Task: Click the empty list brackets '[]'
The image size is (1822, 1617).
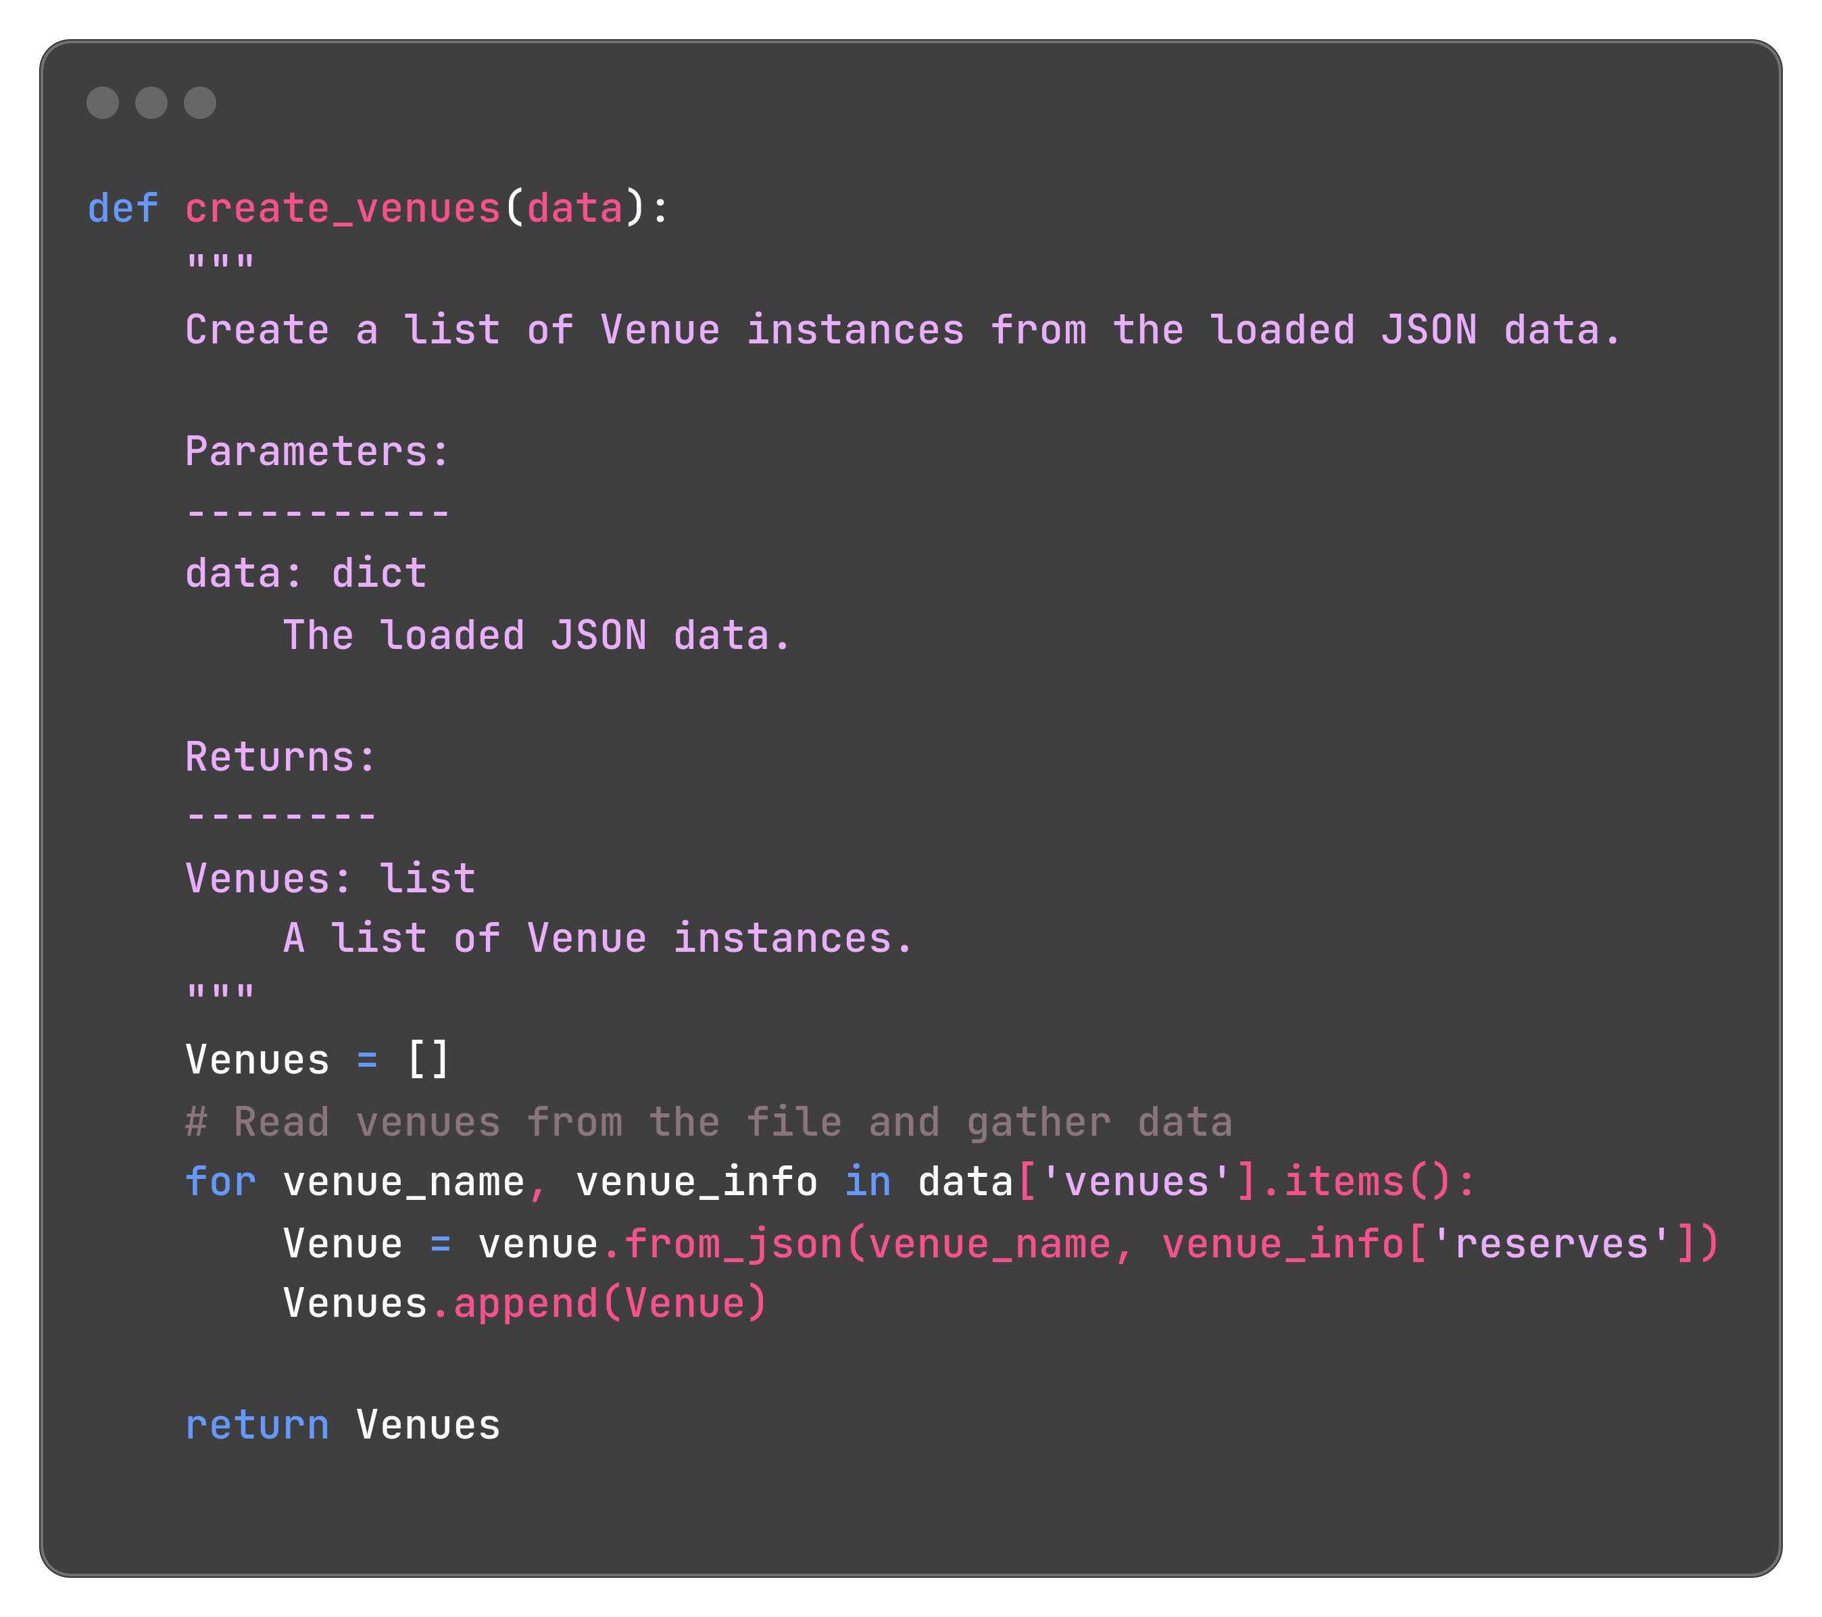Action: pyautogui.click(x=428, y=1060)
